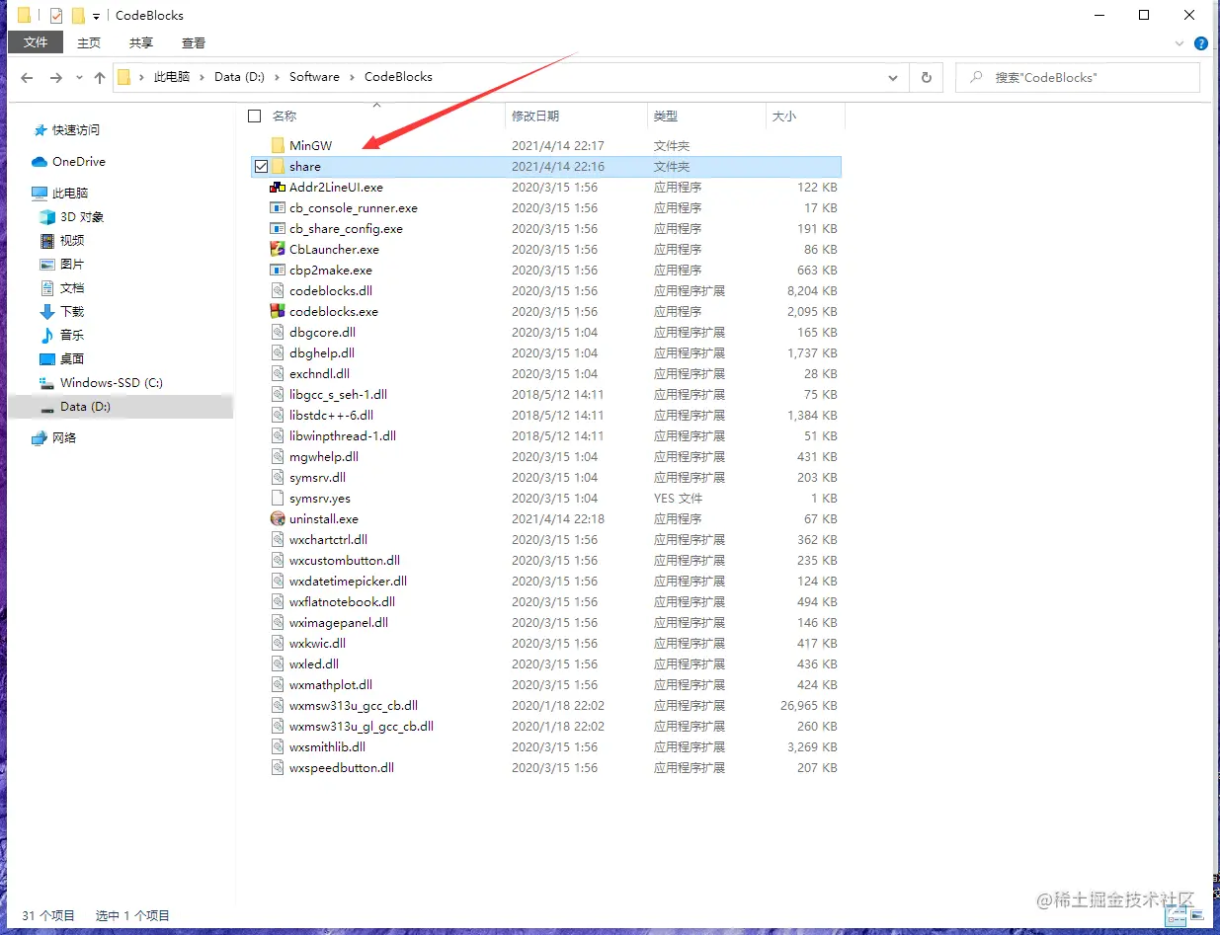Open the MinGW folder icon

tap(278, 145)
